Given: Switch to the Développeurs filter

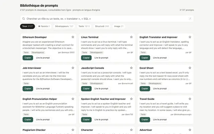Looking at the screenshot, I should tap(64, 26).
